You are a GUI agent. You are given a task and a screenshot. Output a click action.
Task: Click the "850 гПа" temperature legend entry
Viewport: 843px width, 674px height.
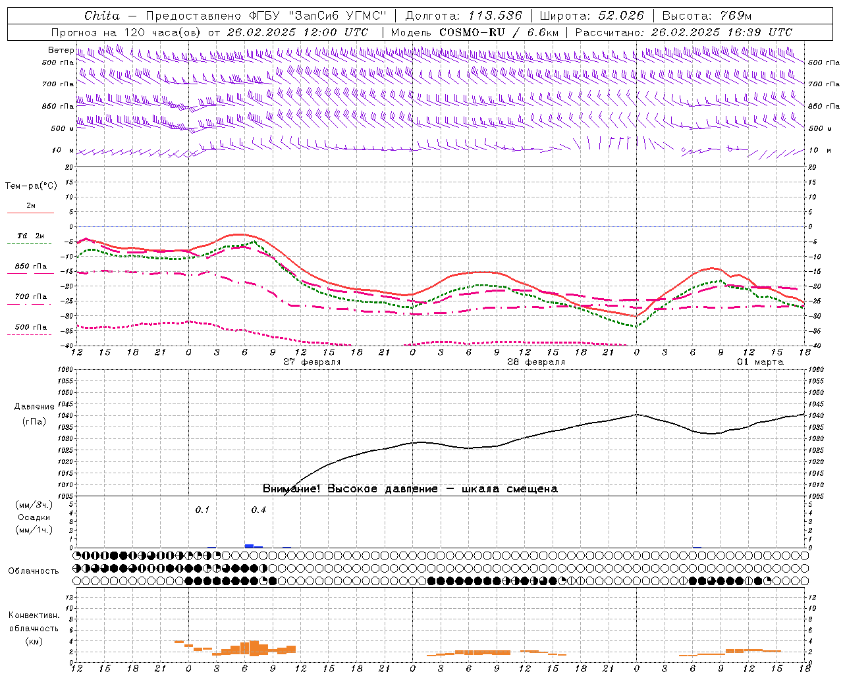point(31,267)
